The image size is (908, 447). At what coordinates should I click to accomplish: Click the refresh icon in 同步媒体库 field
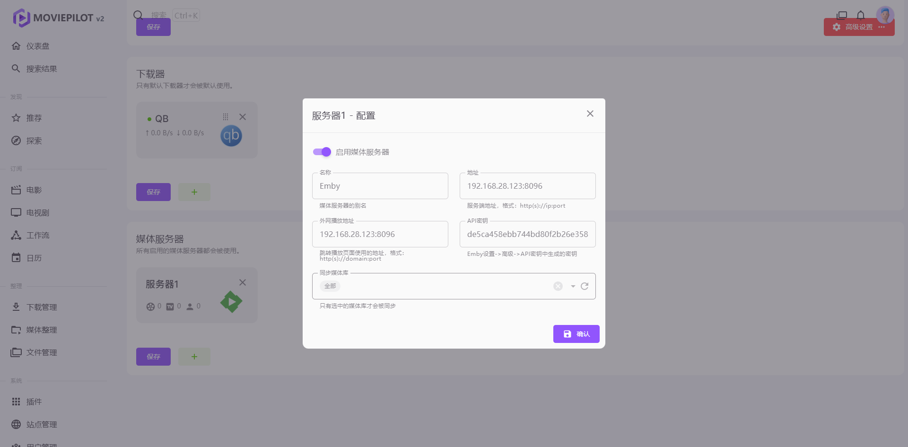[x=585, y=286]
